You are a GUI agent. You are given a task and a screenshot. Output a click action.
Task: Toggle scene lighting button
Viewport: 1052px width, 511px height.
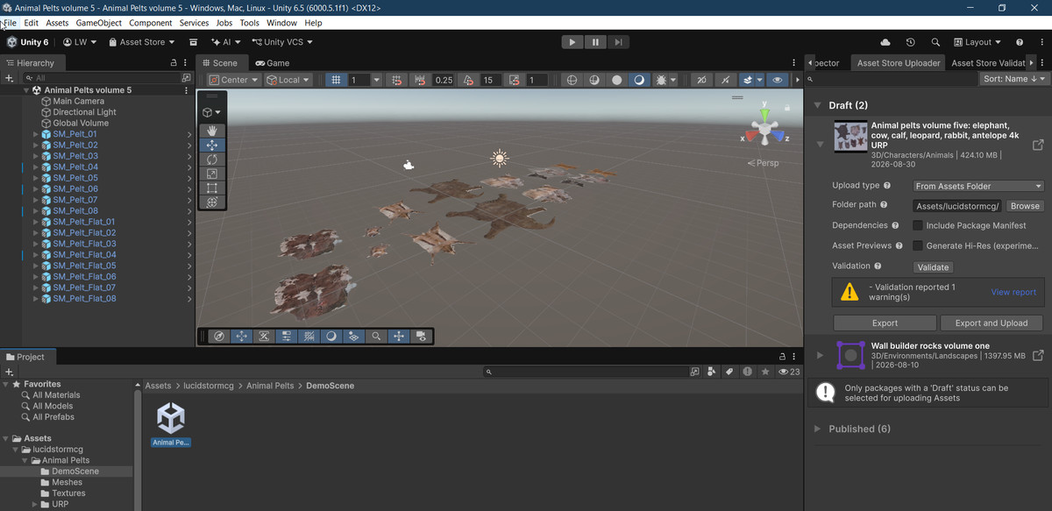pyautogui.click(x=639, y=80)
